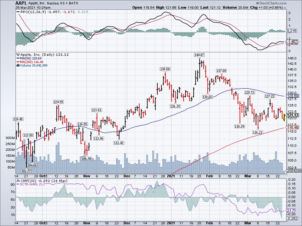Click the volume bars icon in the legend
The width and height of the screenshot is (302, 226).
pyautogui.click(x=18, y=66)
